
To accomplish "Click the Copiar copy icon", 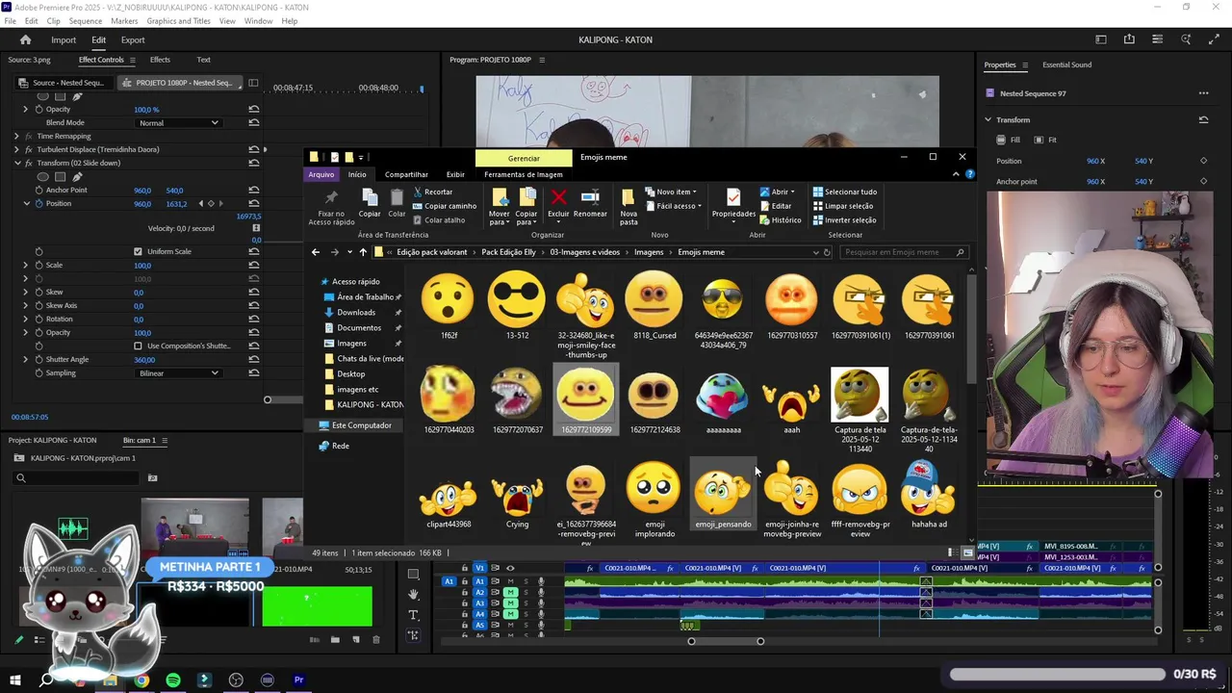I will coord(370,197).
